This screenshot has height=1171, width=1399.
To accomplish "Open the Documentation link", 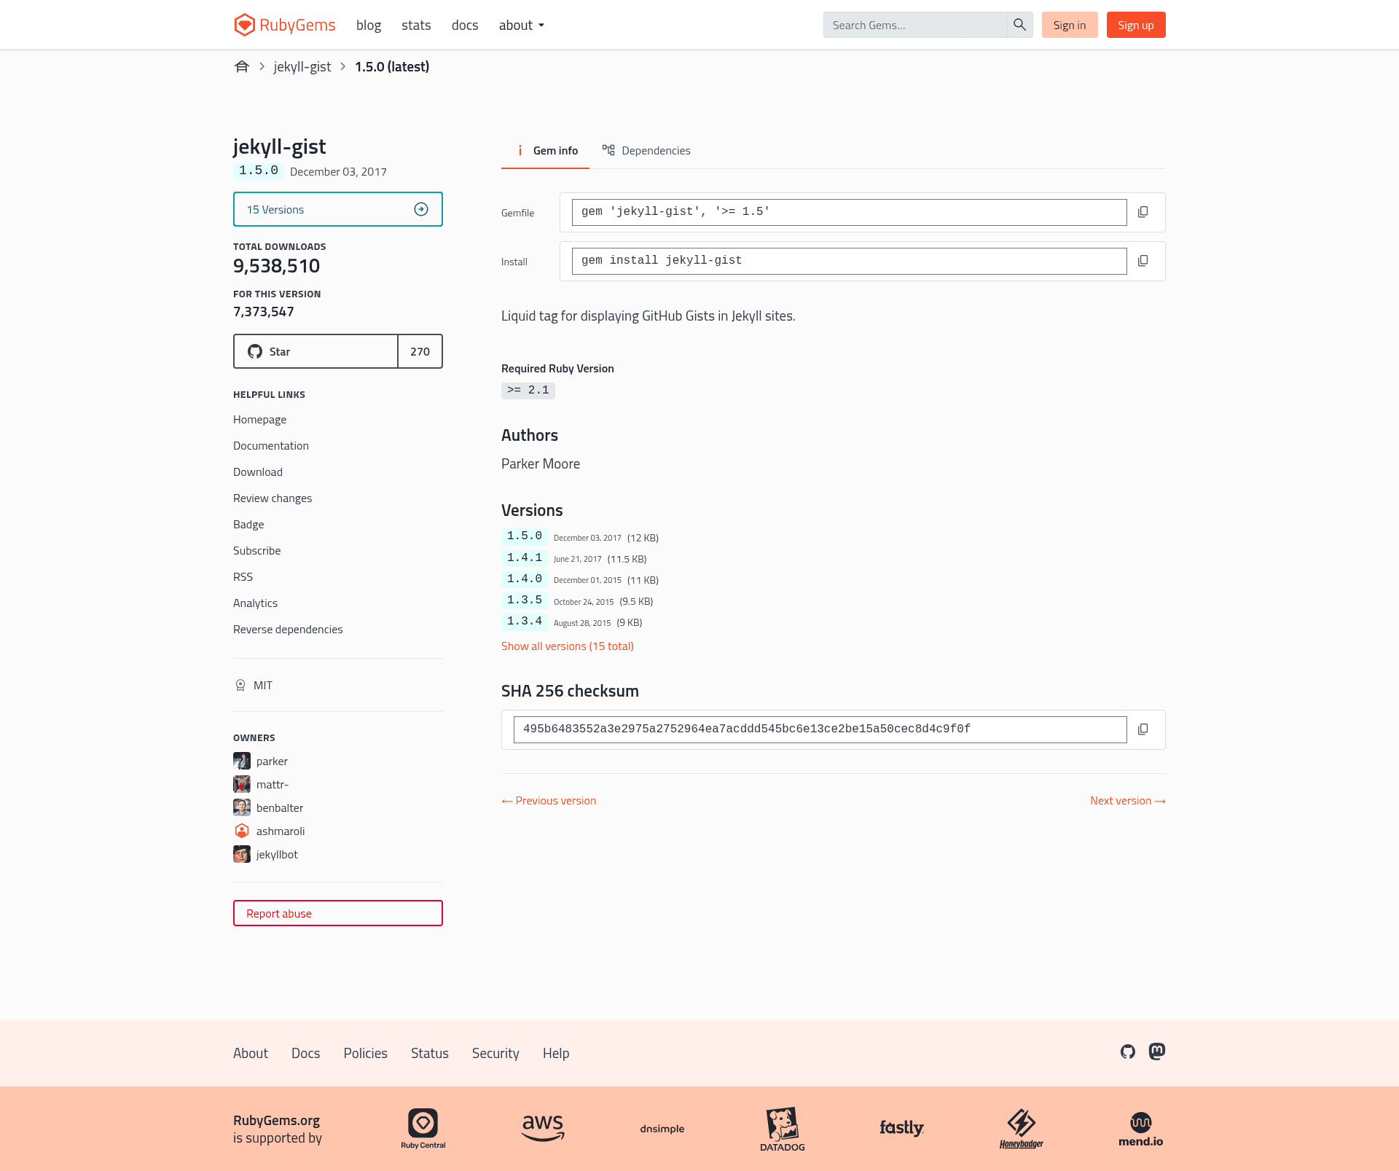I will point(271,446).
